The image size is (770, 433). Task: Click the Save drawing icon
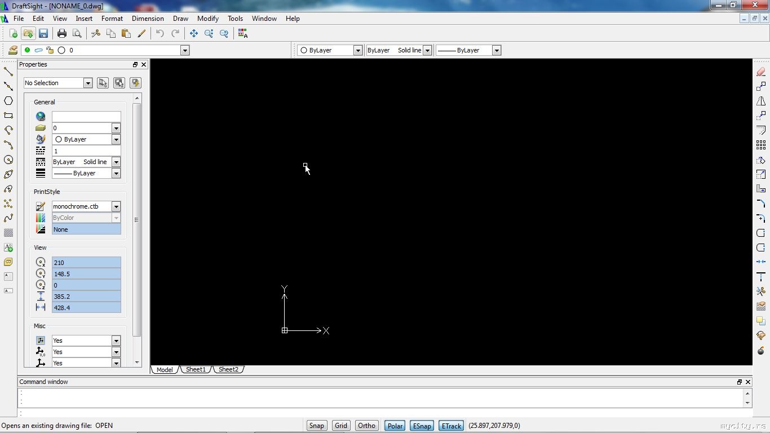(x=43, y=34)
